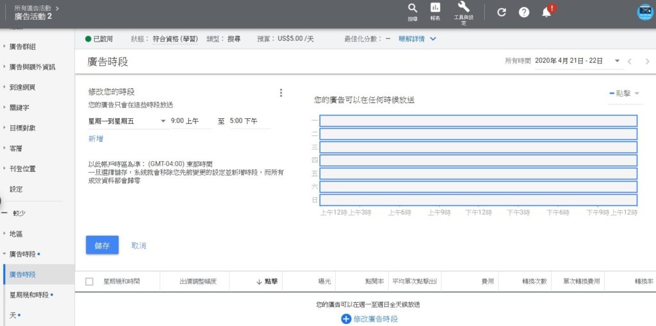Image resolution: width=656 pixels, height=326 pixels.
Task: Expand 瞭解詳情 chevron
Action: [433, 39]
